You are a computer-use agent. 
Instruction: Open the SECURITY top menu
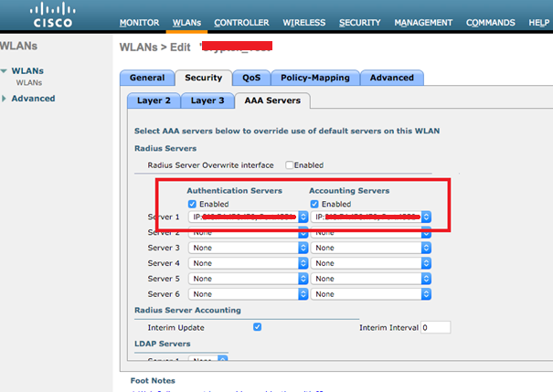359,22
